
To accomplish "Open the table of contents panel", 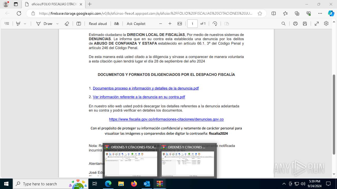I will point(7,24).
